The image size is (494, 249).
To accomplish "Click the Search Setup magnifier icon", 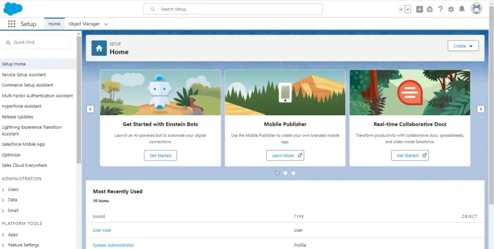I will tap(153, 9).
